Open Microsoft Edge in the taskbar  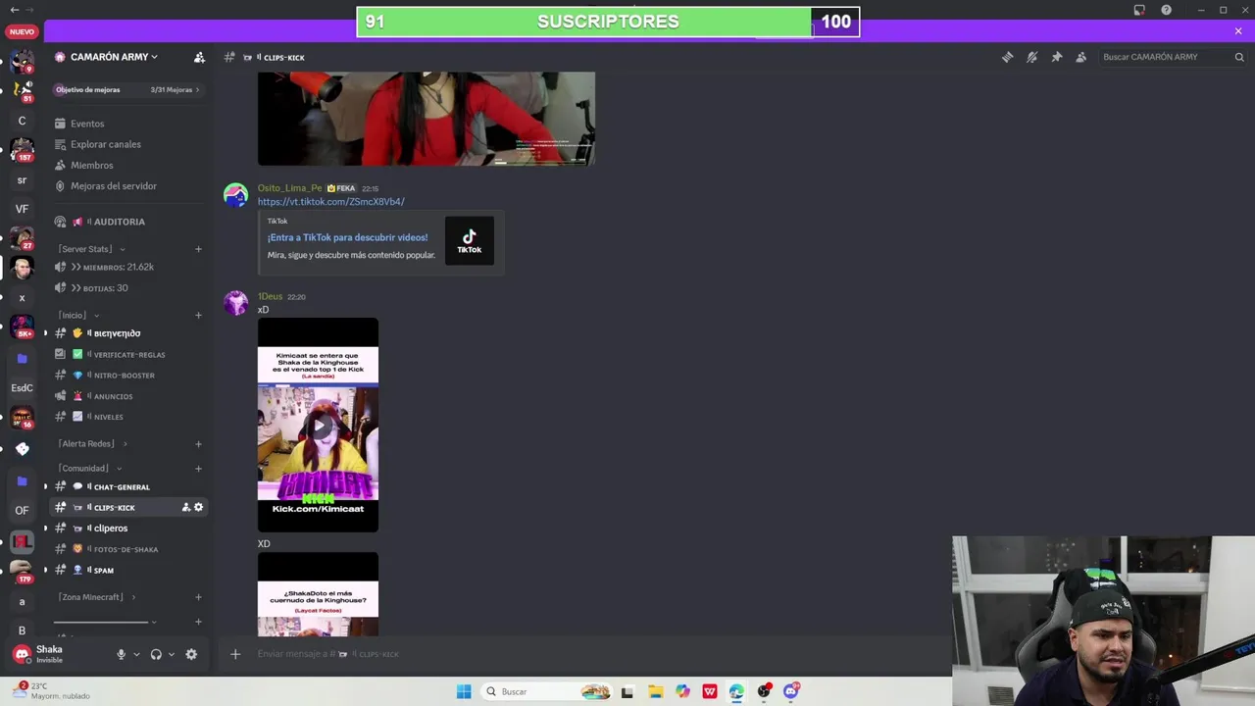tap(736, 691)
